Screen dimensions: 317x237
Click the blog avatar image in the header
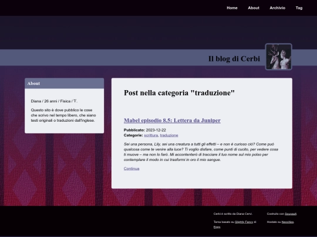pyautogui.click(x=279, y=57)
